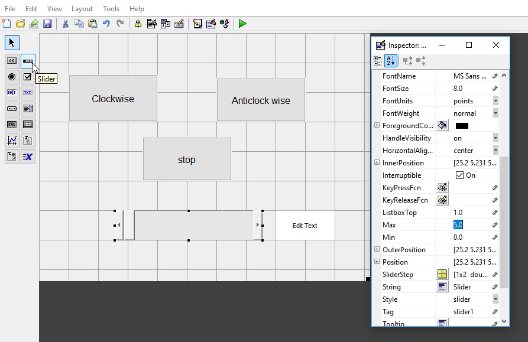Select the Static Text component tool
Viewport: 528px width, 342px height.
pyautogui.click(x=28, y=93)
